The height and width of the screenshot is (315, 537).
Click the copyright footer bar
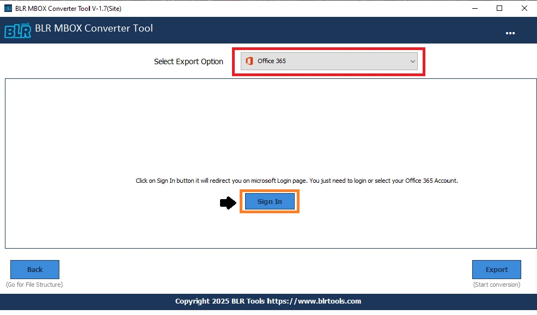click(x=268, y=301)
